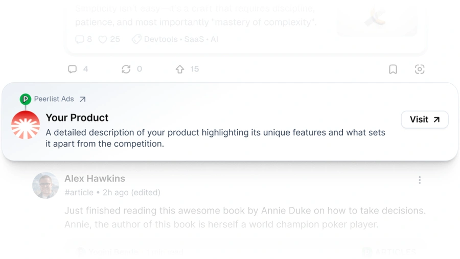Upvote the post with 15 upvotes
The image size is (460, 259).
click(180, 69)
